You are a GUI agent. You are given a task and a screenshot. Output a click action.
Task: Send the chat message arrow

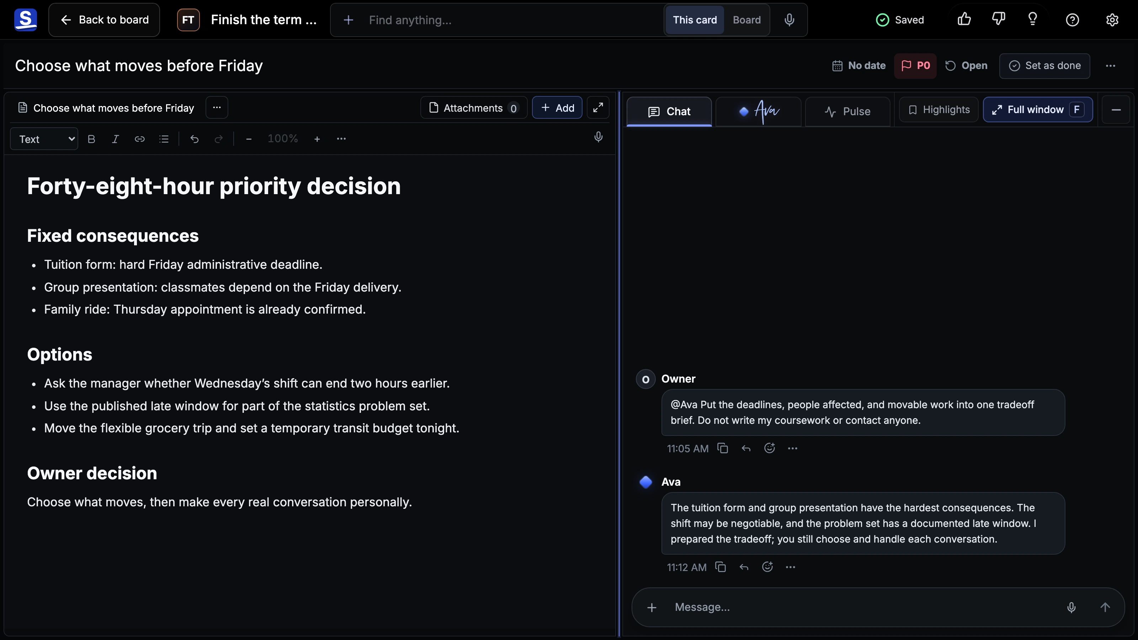(1105, 608)
